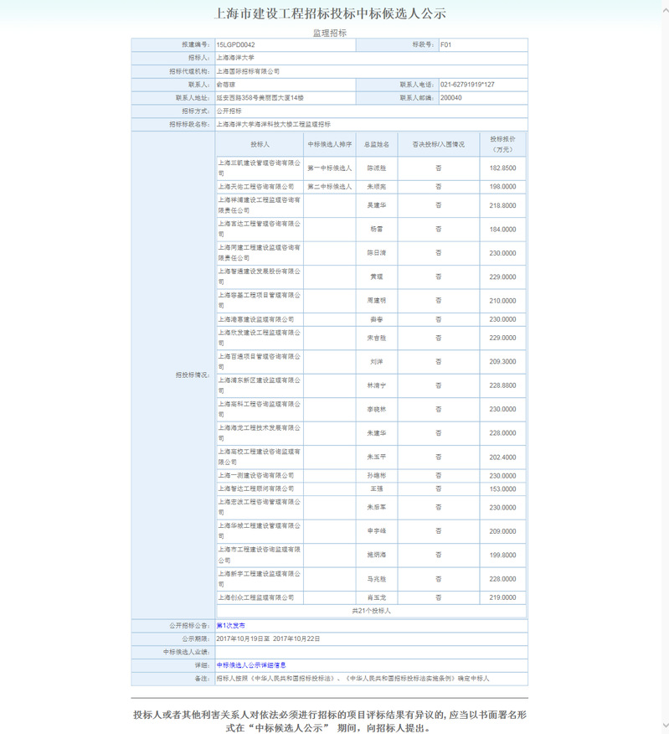Viewport: 669px width, 734px height.
Task: Open the 中标候选人公示详细信息 link
Action: point(251,665)
